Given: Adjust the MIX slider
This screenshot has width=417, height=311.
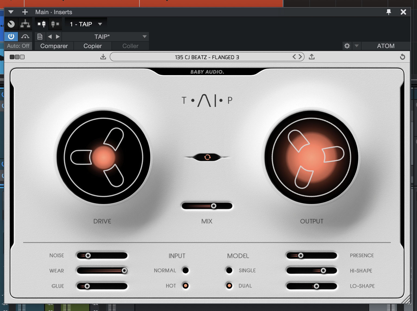Looking at the screenshot, I should [207, 206].
